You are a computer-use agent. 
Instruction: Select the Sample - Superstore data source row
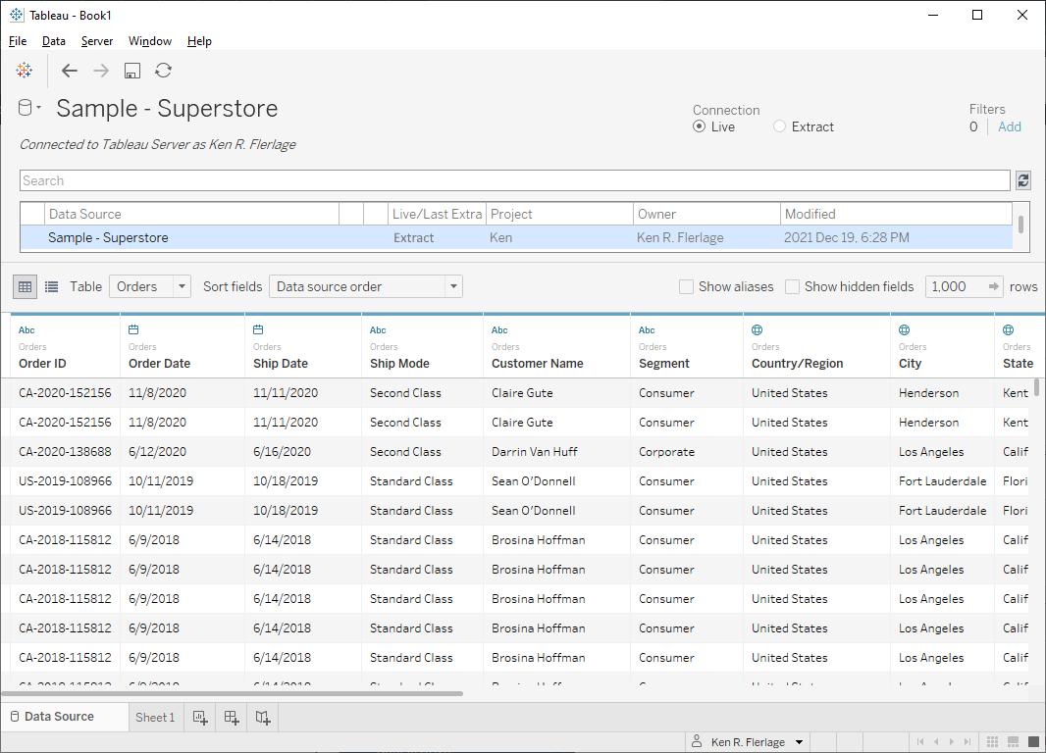pyautogui.click(x=516, y=238)
